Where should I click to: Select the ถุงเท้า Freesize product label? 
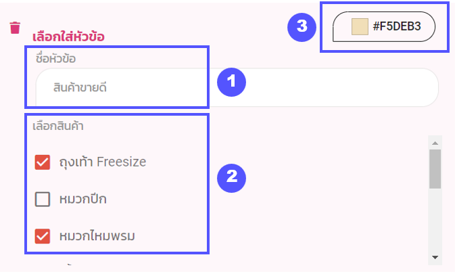(103, 162)
